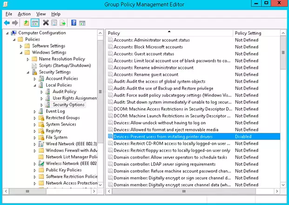
Task: Open the Action menu
Action: point(24,14)
